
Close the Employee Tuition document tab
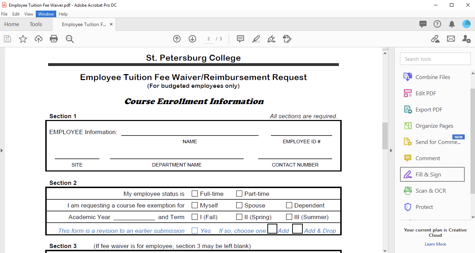click(111, 24)
